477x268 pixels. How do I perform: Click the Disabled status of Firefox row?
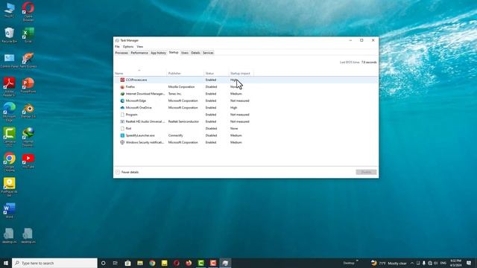(211, 86)
